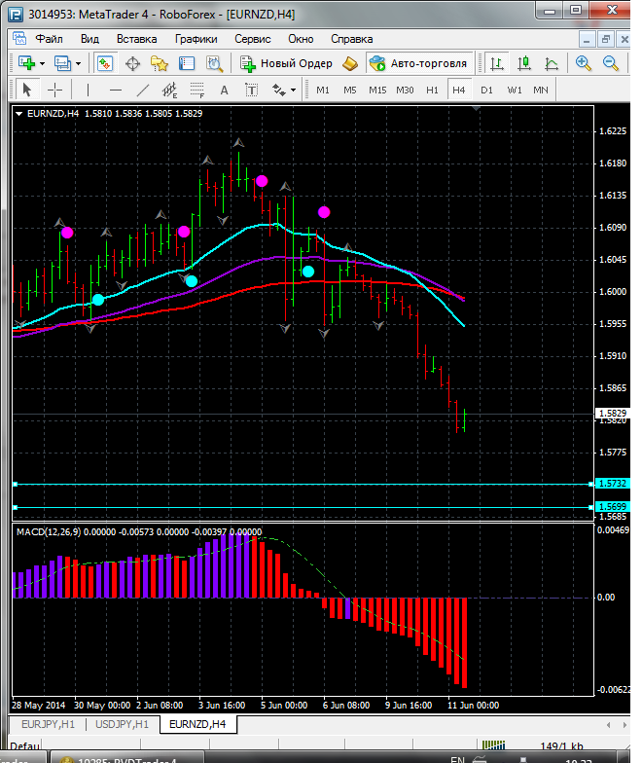The height and width of the screenshot is (763, 642).
Task: Toggle the Авто-торговля button
Action: click(x=419, y=63)
